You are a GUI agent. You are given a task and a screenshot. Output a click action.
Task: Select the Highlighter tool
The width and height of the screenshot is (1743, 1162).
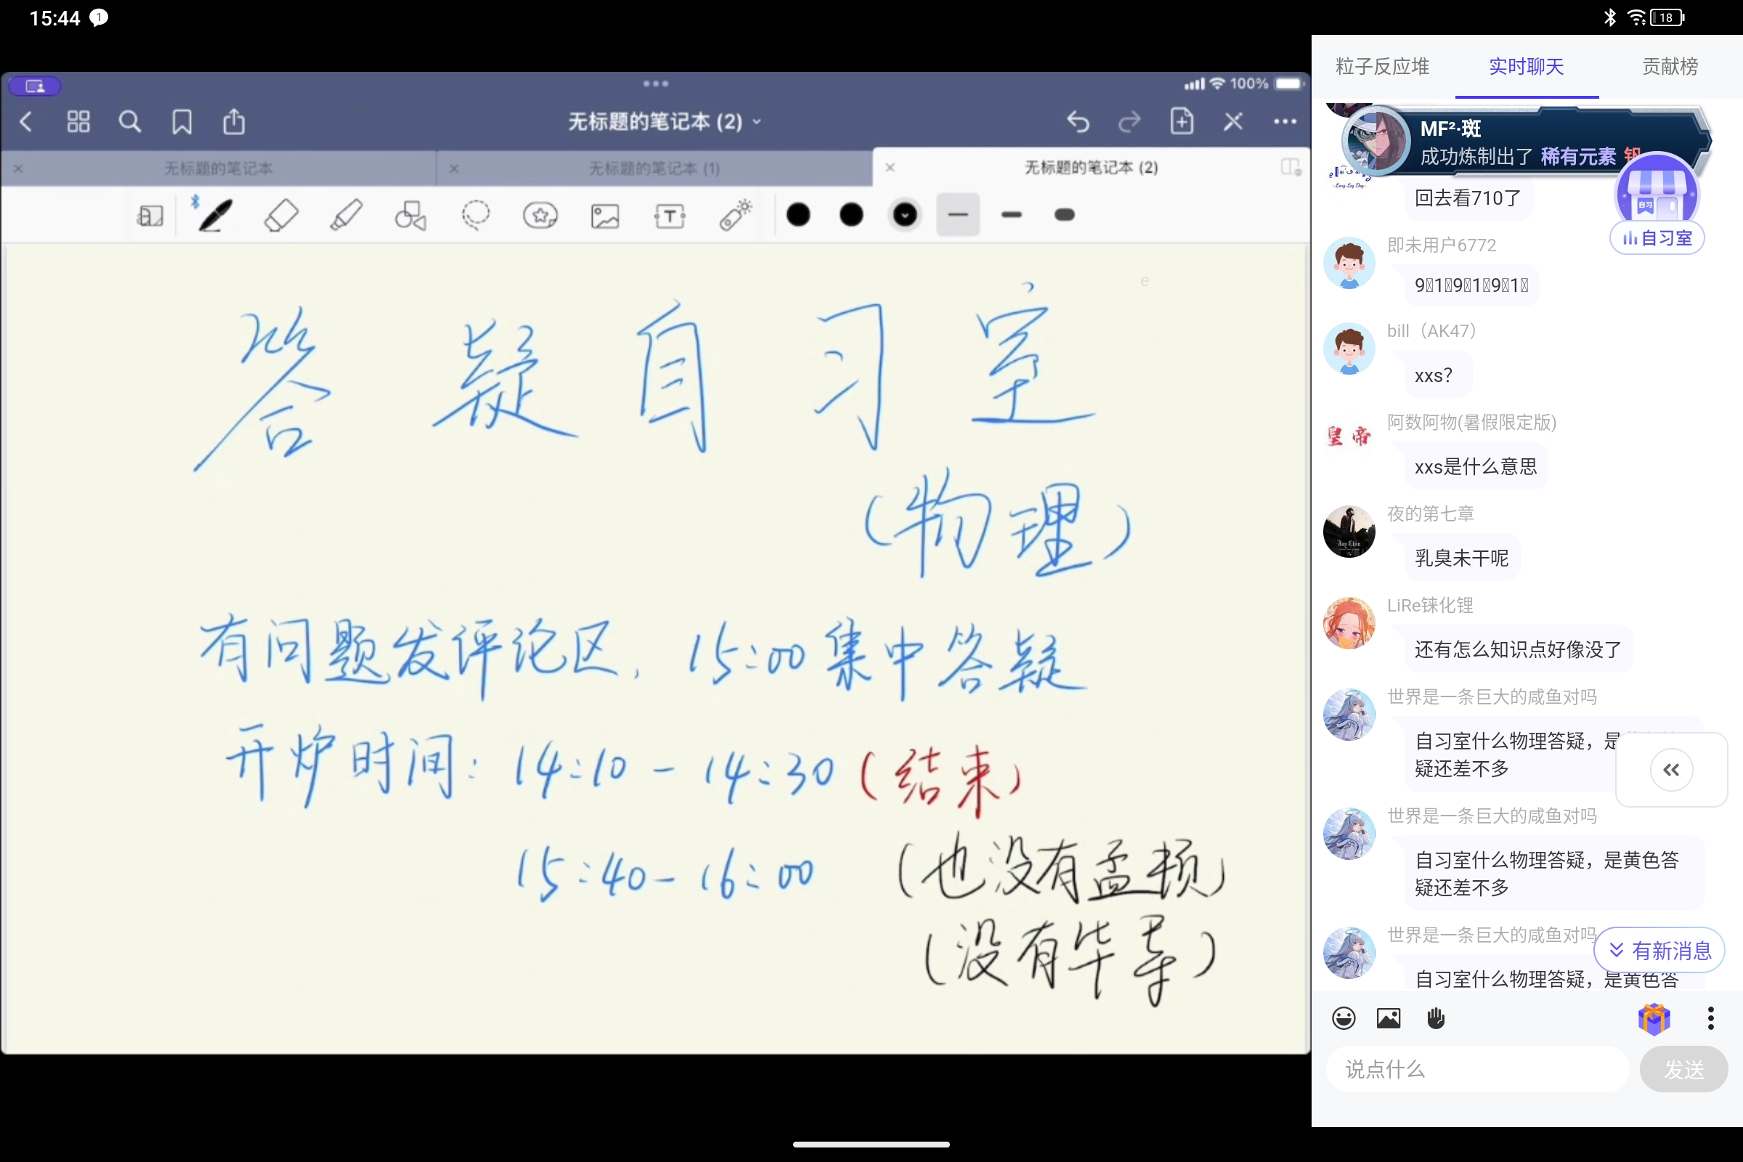click(346, 216)
